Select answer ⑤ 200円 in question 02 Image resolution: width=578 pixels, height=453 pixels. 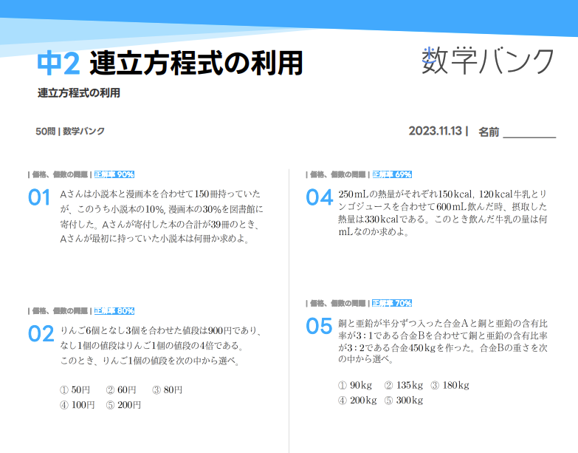pyautogui.click(x=123, y=405)
